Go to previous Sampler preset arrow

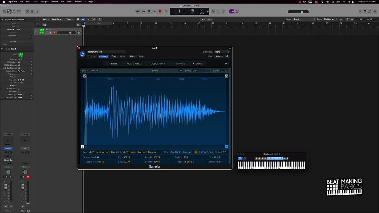point(89,56)
